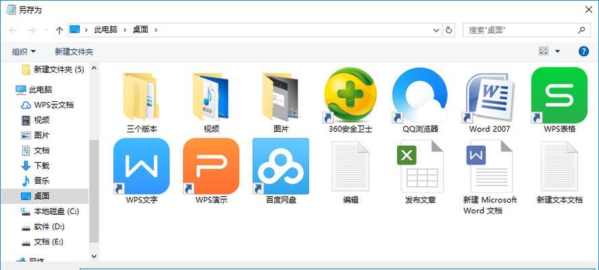The width and height of the screenshot is (599, 270).
Task: Close the 另存为 dialog
Action: click(x=589, y=10)
